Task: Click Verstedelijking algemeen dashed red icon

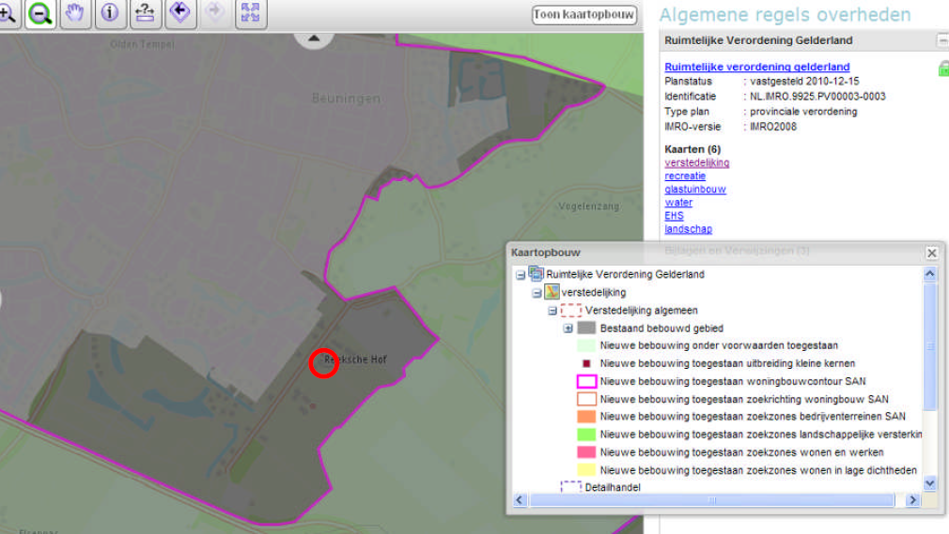Action: [570, 311]
